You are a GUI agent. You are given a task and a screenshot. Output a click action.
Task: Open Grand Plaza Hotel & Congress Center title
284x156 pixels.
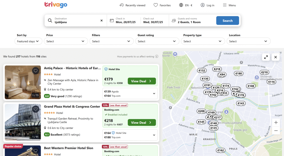click(72, 106)
